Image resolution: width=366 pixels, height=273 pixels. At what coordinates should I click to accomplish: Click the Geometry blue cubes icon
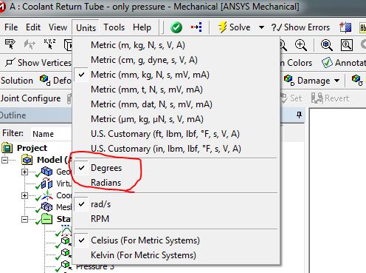tap(46, 172)
